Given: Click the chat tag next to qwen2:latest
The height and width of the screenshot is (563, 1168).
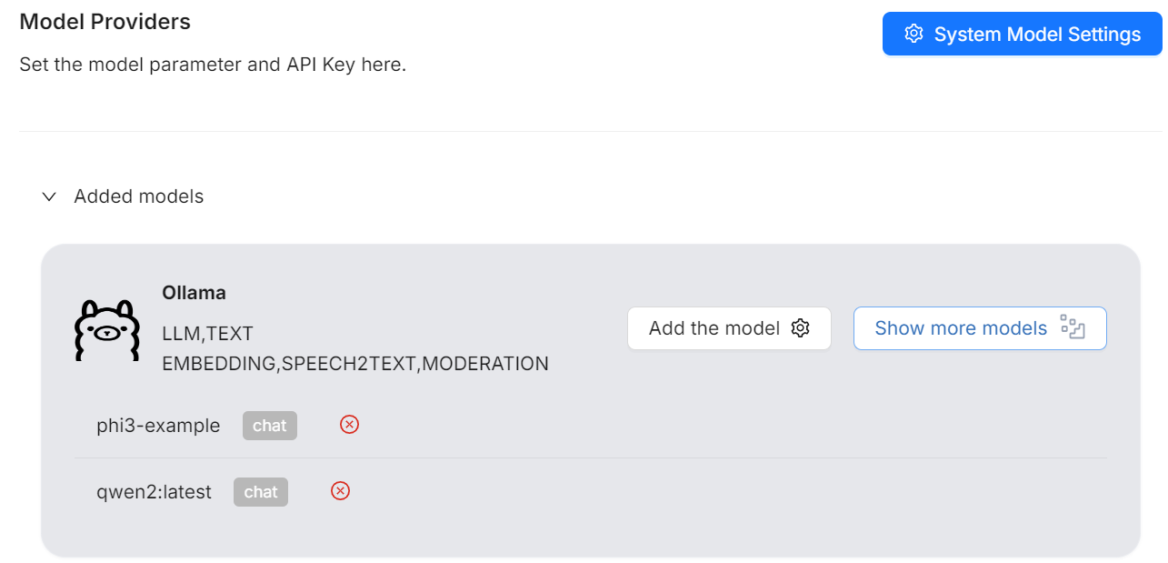Looking at the screenshot, I should [x=261, y=492].
